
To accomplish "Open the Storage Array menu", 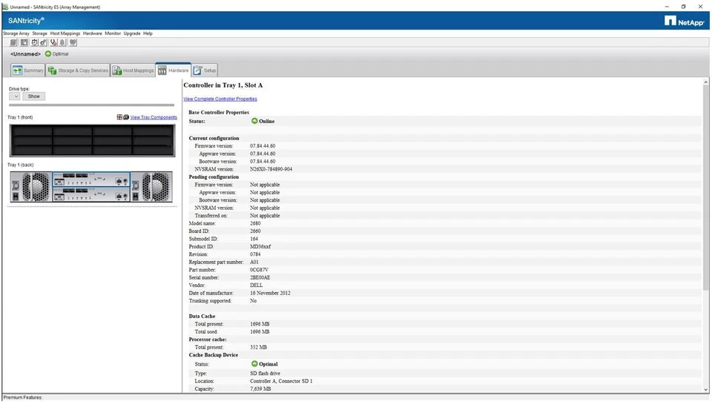I will [16, 33].
